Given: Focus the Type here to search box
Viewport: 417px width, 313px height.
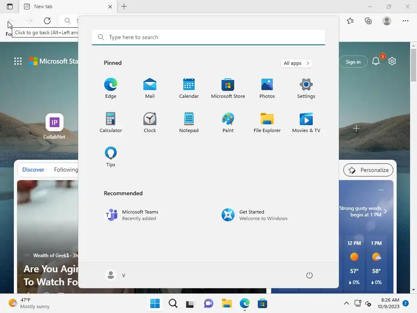Looking at the screenshot, I should pos(208,37).
